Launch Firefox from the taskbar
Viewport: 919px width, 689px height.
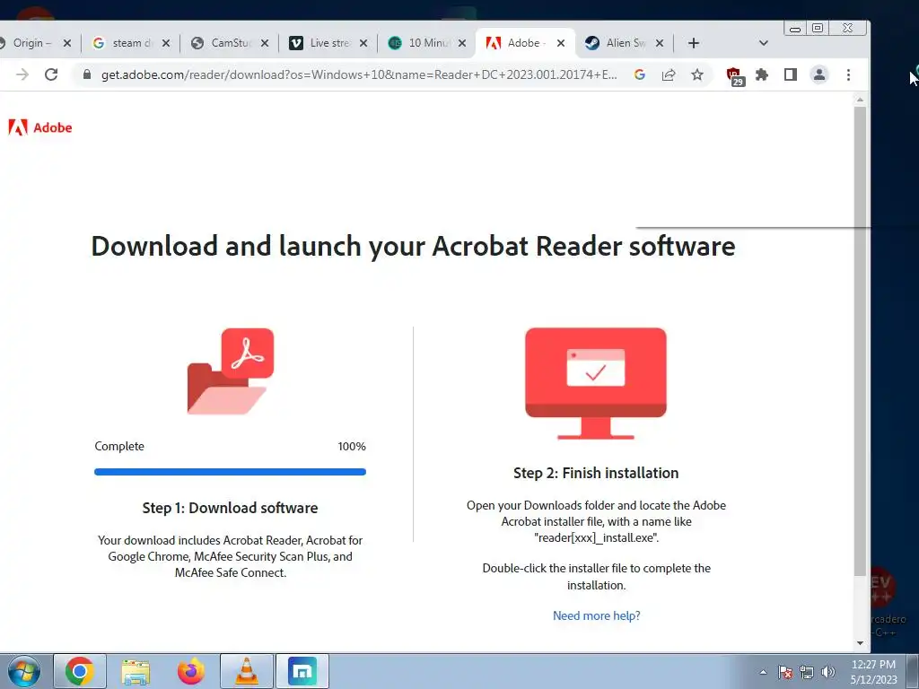coord(191,671)
